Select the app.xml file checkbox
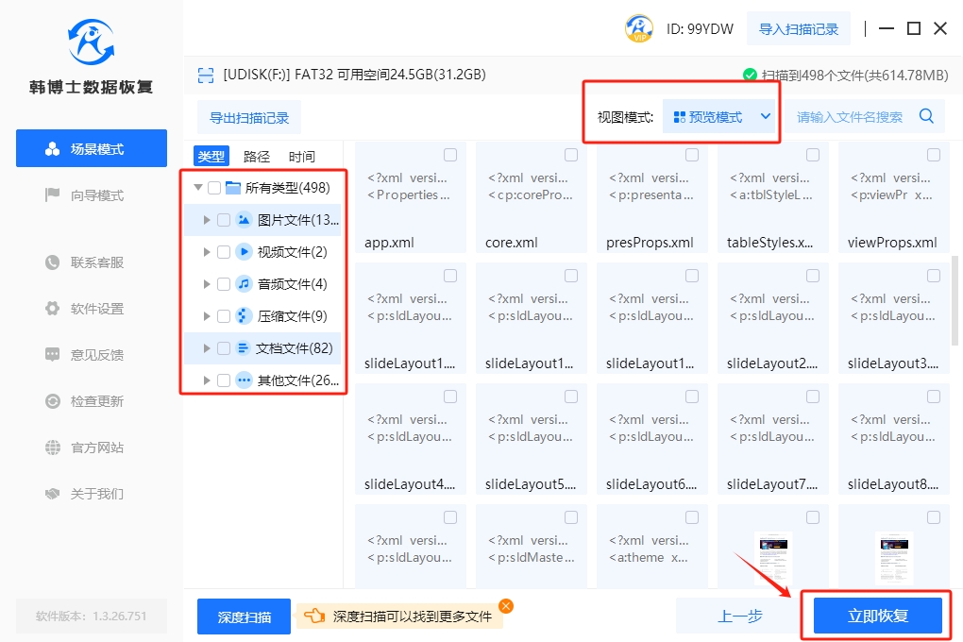This screenshot has height=642, width=963. coord(450,155)
